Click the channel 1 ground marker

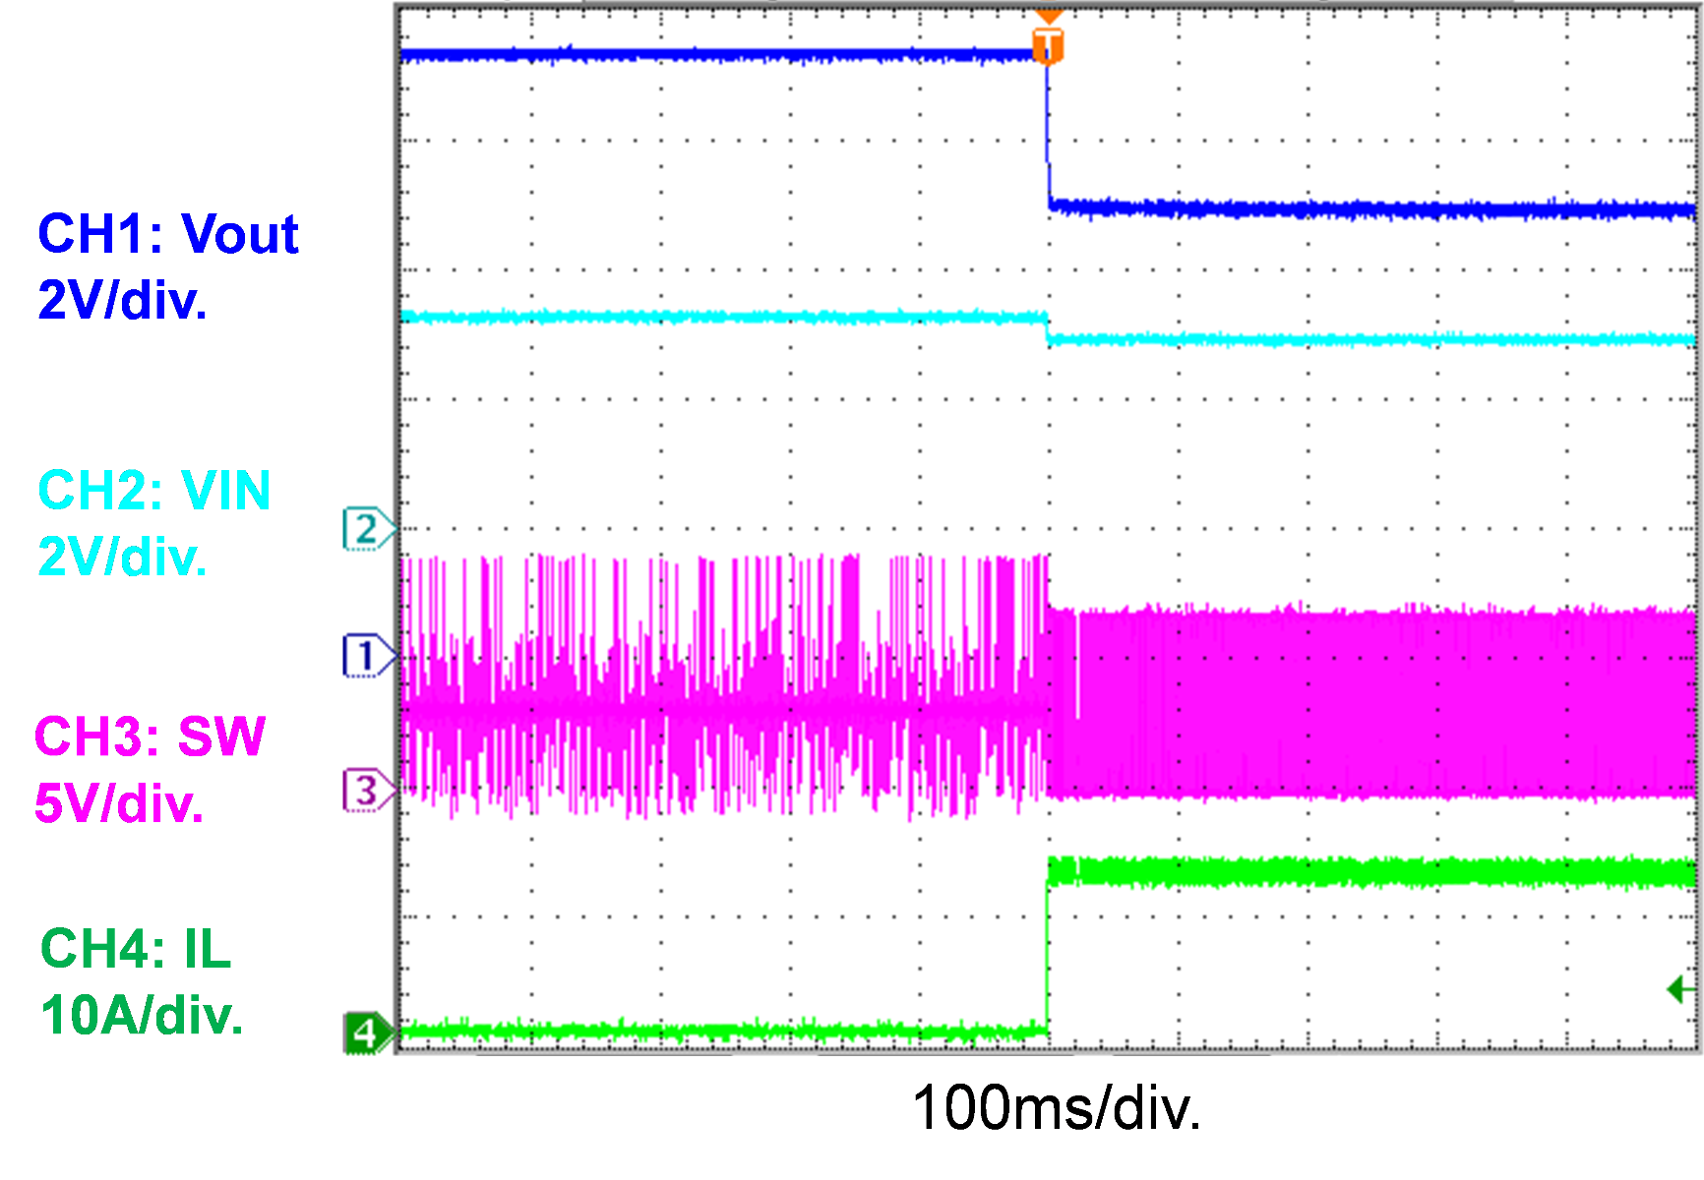coord(369,656)
